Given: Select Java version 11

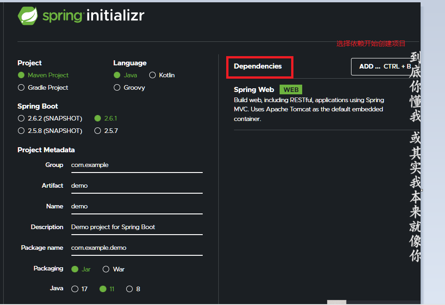Looking at the screenshot, I should click(x=103, y=289).
